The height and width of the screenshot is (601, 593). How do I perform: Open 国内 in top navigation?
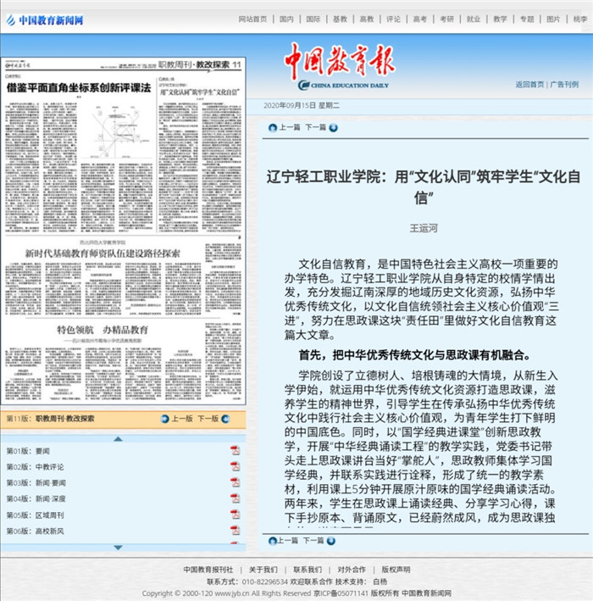286,19
